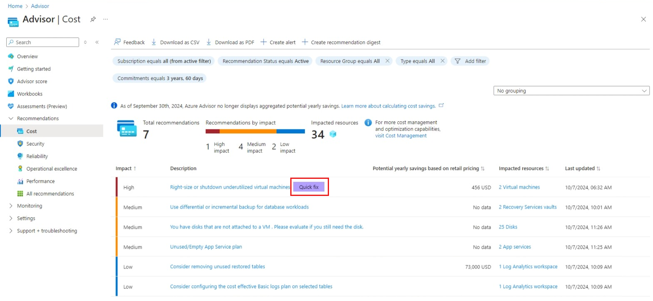Viewport: 653px width, 301px height.
Task: Open Right-size or shutdown underutilized virtual machines
Action: point(230,187)
